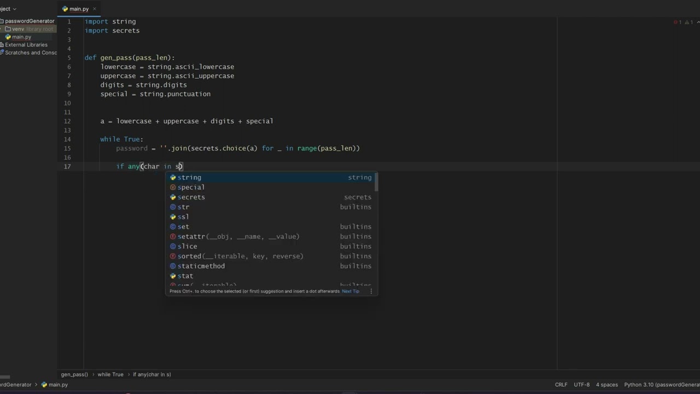Image resolution: width=700 pixels, height=394 pixels.
Task: Expand the inspections widget chevron
Action: pos(698,22)
